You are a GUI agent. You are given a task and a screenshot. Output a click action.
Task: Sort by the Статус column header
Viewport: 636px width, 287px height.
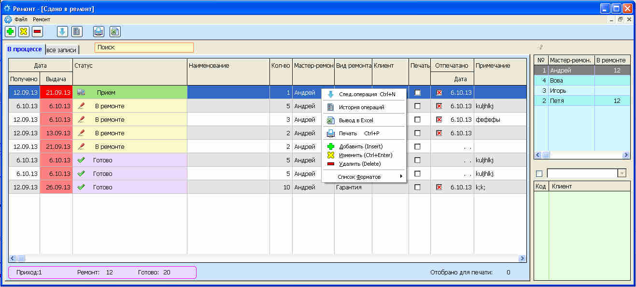tap(129, 65)
